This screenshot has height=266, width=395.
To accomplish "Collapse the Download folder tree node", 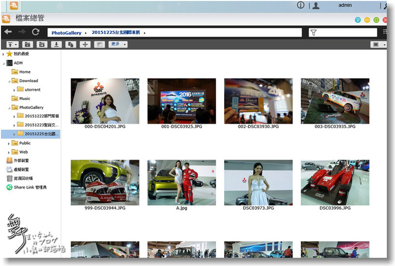I will pyautogui.click(x=9, y=81).
